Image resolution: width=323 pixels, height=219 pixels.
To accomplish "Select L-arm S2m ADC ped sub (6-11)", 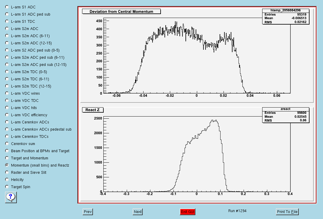I will (7, 58).
